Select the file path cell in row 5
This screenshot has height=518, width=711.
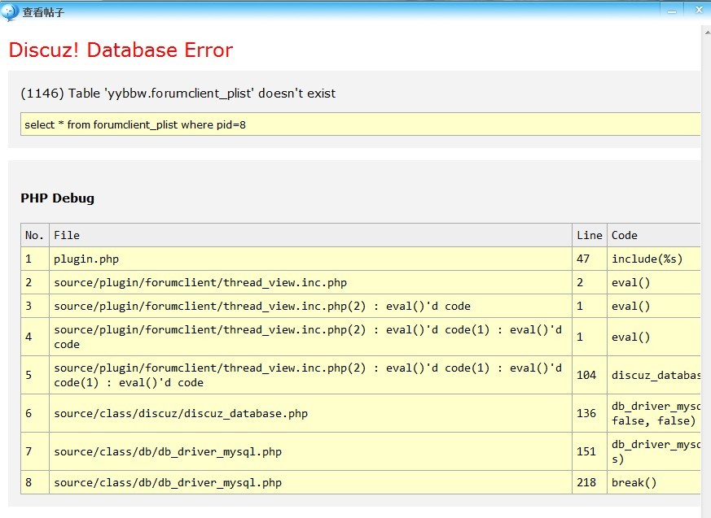click(x=310, y=375)
